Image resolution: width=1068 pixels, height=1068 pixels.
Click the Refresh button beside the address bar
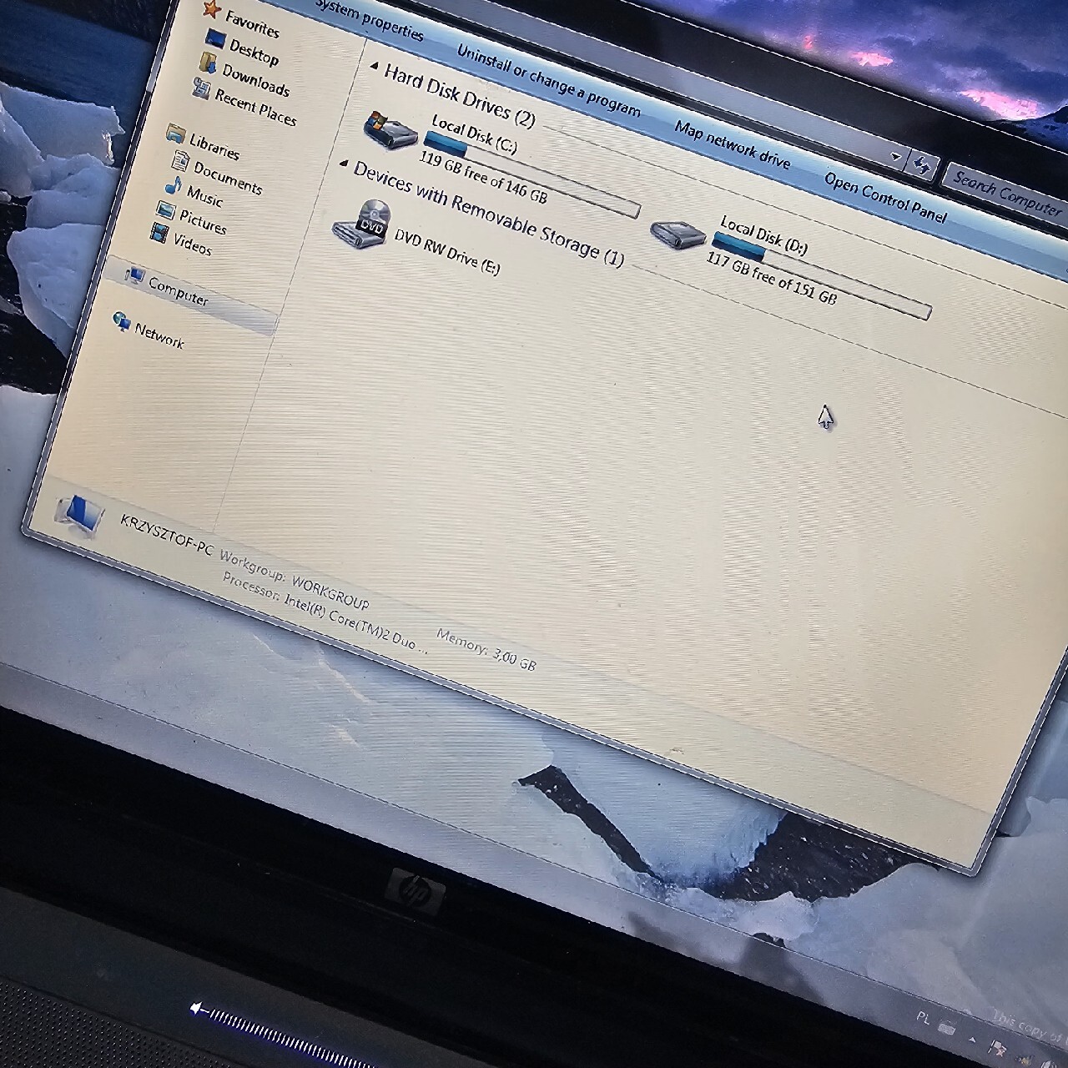(x=922, y=165)
